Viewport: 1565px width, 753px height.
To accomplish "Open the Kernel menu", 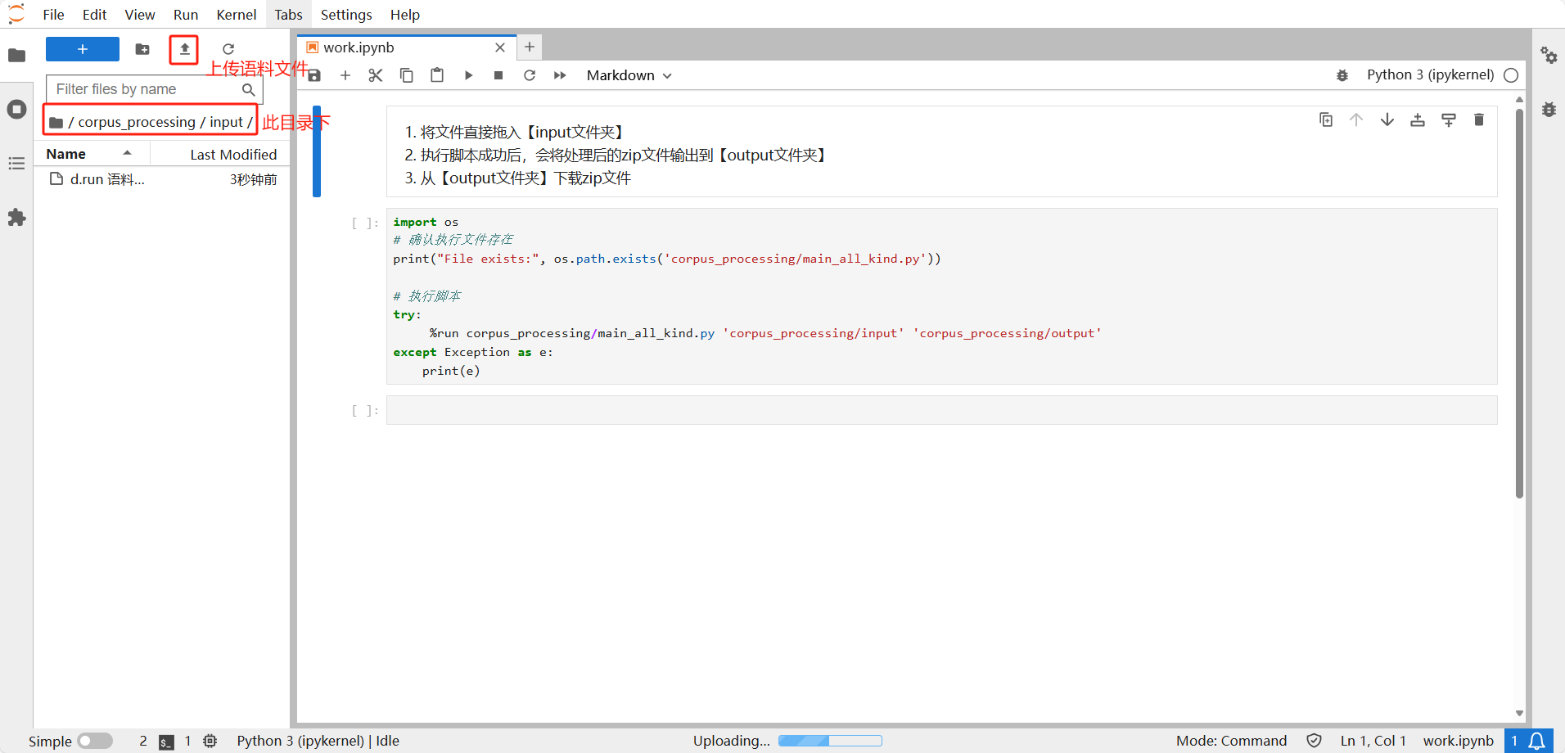I will pyautogui.click(x=236, y=15).
